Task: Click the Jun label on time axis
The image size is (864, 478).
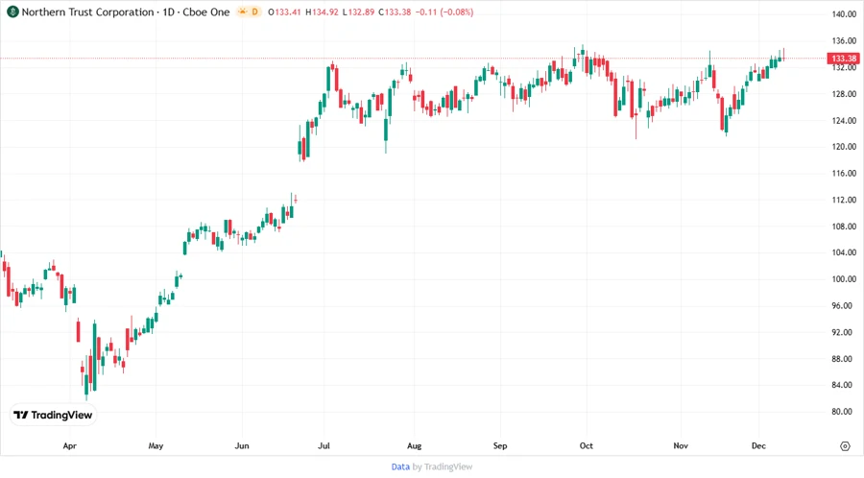Action: coord(242,446)
